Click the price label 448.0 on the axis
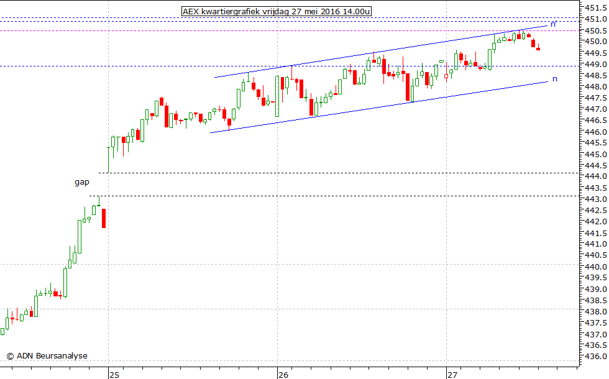Screen dimensions: 609x379 coord(597,86)
